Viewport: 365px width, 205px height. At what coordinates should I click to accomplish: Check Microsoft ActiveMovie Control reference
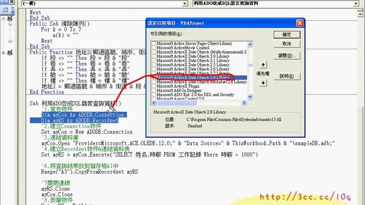pyautogui.click(x=153, y=48)
